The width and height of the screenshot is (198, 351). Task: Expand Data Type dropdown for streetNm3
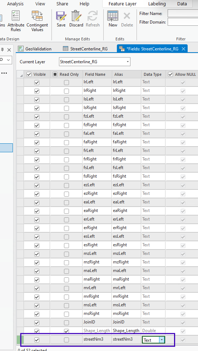(x=162, y=340)
